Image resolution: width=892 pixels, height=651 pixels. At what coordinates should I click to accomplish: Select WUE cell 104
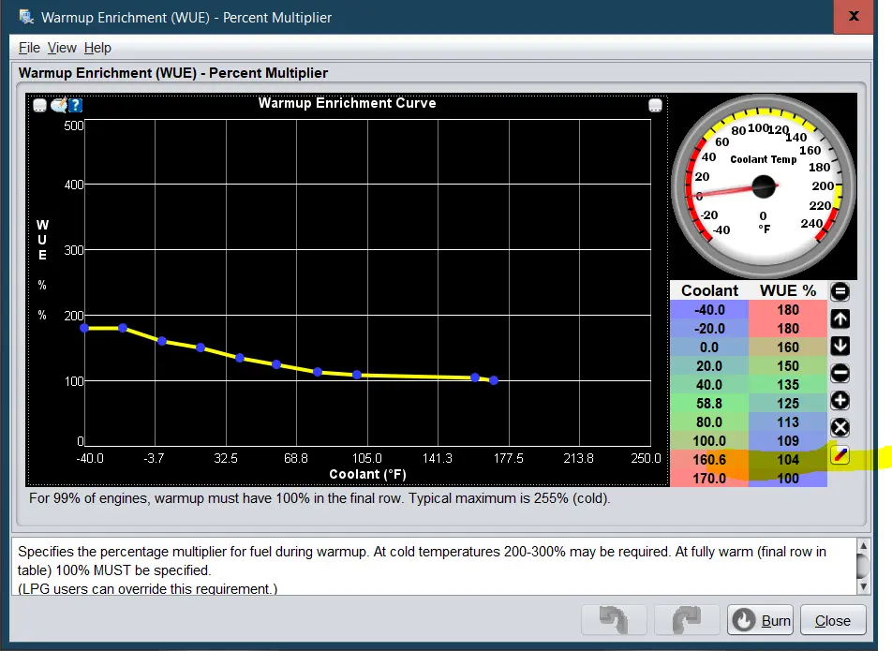pyautogui.click(x=788, y=459)
